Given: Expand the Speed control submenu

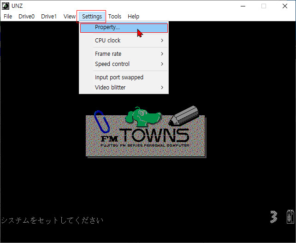Looking at the screenshot, I should [x=124, y=64].
